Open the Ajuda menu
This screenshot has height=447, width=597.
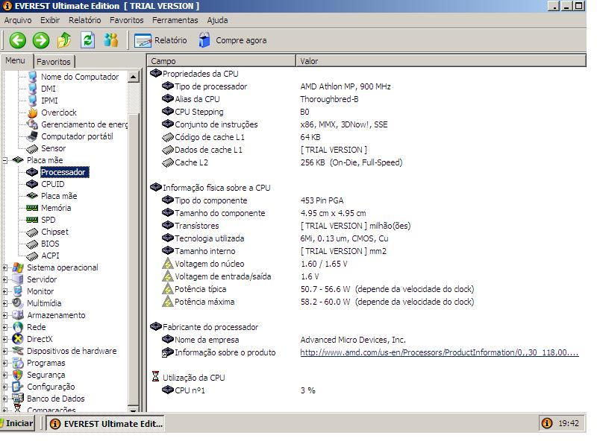coord(217,20)
